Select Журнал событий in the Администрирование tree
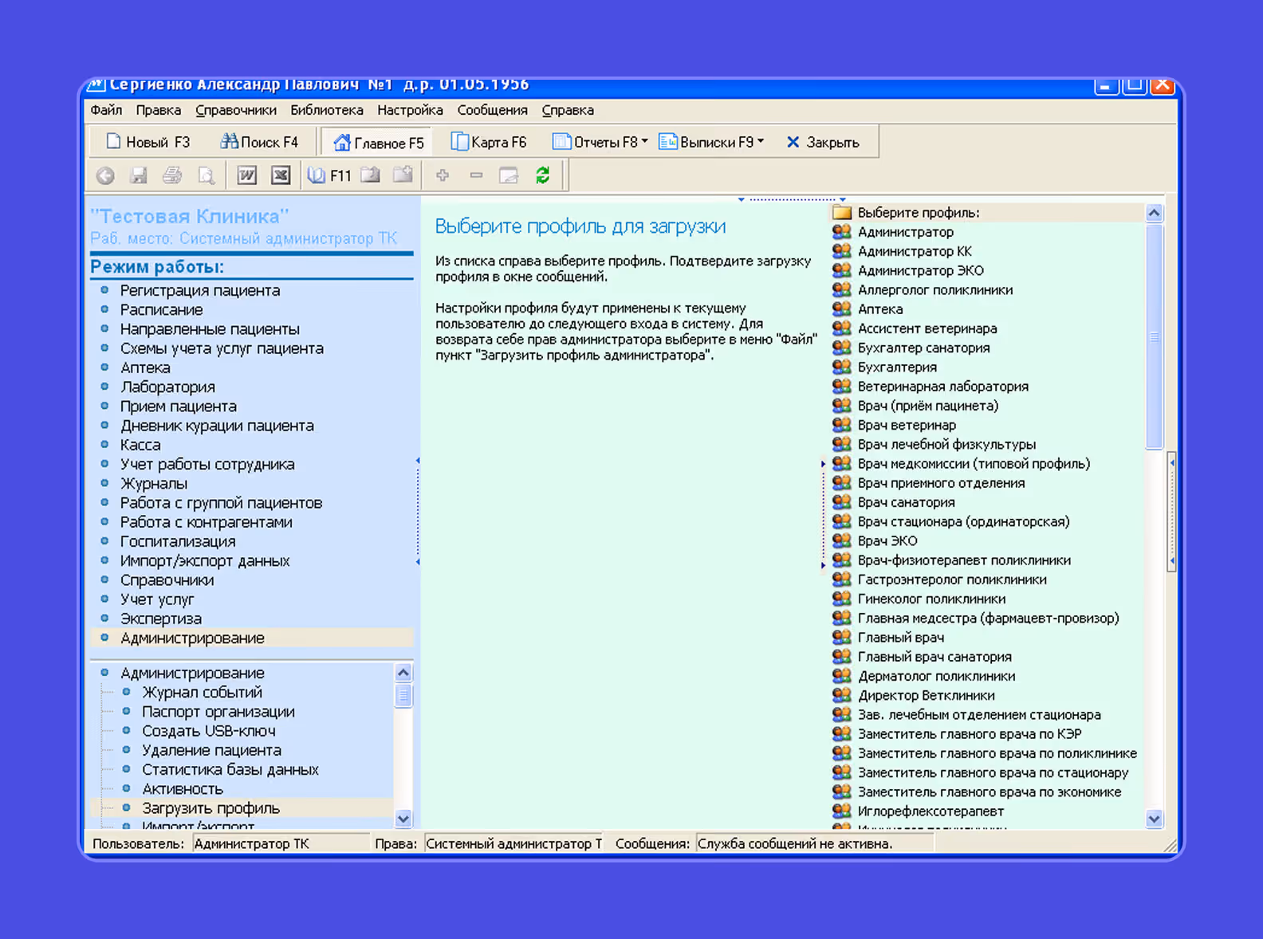1263x939 pixels. tap(202, 693)
